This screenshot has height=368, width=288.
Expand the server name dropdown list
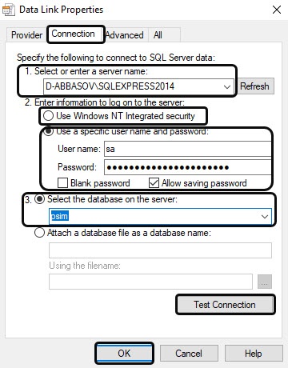click(227, 86)
